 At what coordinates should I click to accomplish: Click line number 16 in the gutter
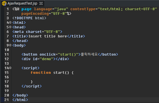(7, 77)
